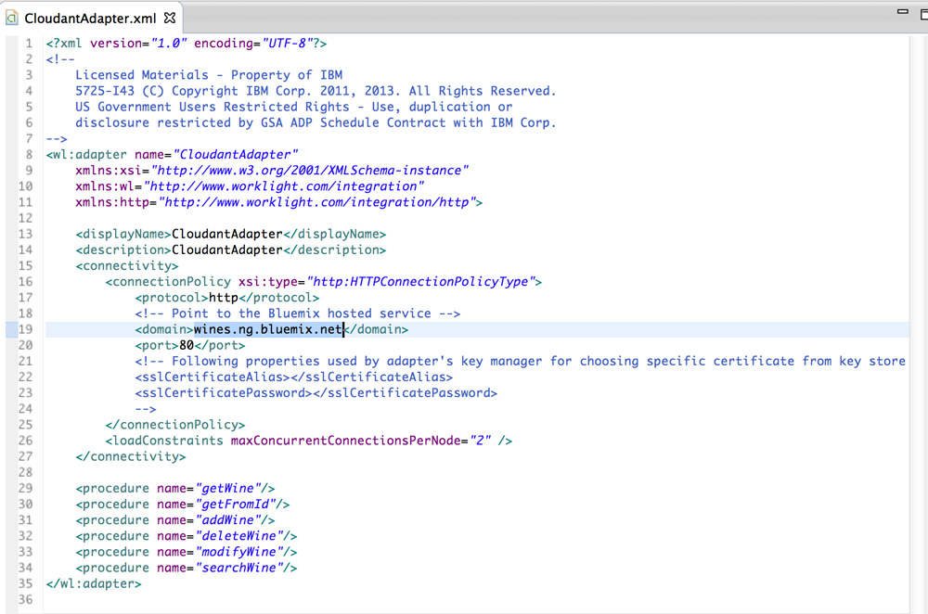Click the procedure name "searchWine"
Image resolution: width=928 pixels, height=614 pixels.
(x=239, y=569)
